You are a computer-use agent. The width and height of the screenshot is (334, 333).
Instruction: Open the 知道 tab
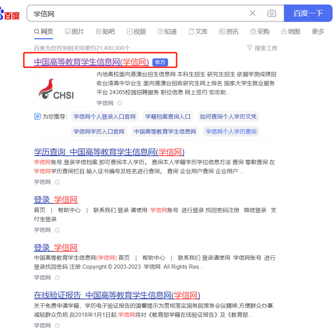point(167,32)
